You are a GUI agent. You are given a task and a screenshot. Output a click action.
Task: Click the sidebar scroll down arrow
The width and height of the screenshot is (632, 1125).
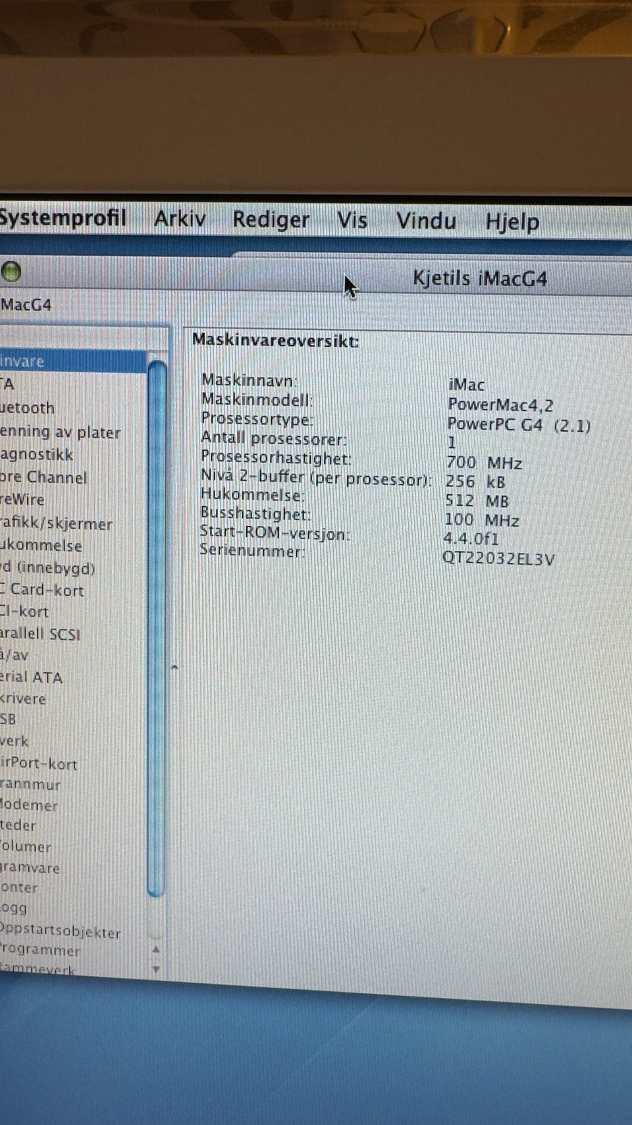[x=156, y=969]
